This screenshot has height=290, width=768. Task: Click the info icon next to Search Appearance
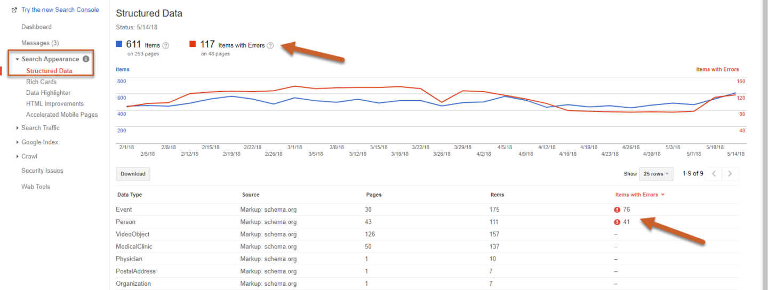[86, 59]
